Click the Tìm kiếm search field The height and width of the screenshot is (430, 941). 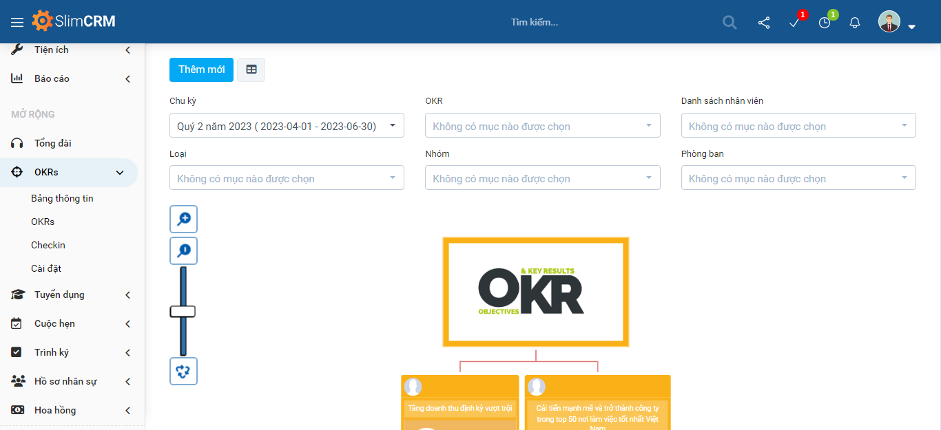pos(535,22)
